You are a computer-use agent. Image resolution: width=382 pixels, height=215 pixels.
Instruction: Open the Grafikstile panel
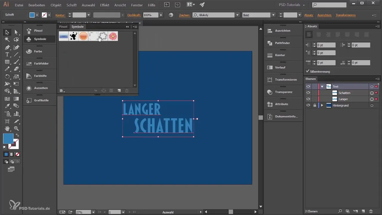(x=40, y=100)
